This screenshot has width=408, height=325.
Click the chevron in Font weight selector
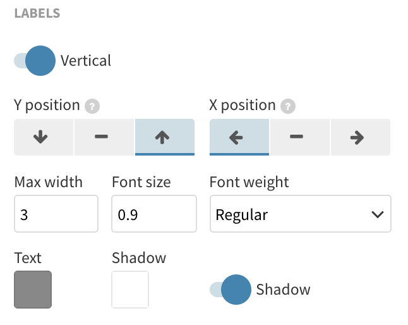click(x=377, y=214)
